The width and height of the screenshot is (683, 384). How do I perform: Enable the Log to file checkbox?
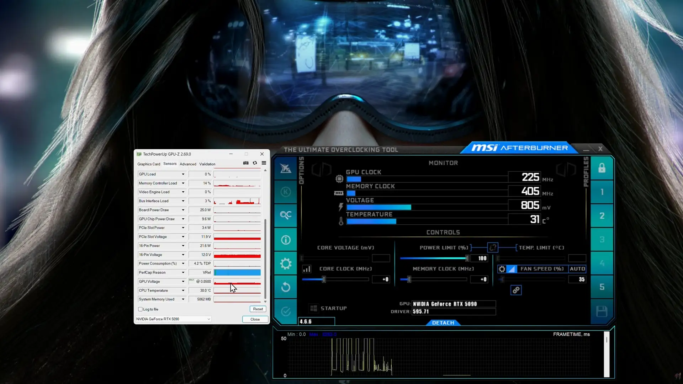141,309
